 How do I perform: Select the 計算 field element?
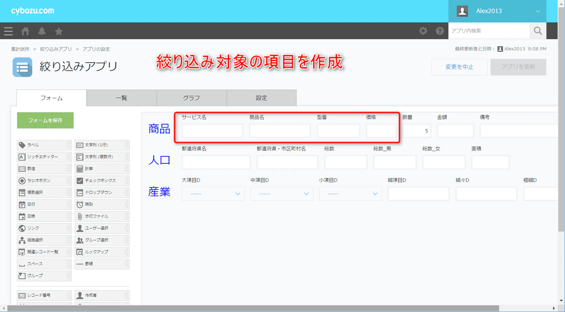coord(102,169)
